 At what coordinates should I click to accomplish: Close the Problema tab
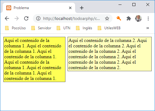point(70,8)
